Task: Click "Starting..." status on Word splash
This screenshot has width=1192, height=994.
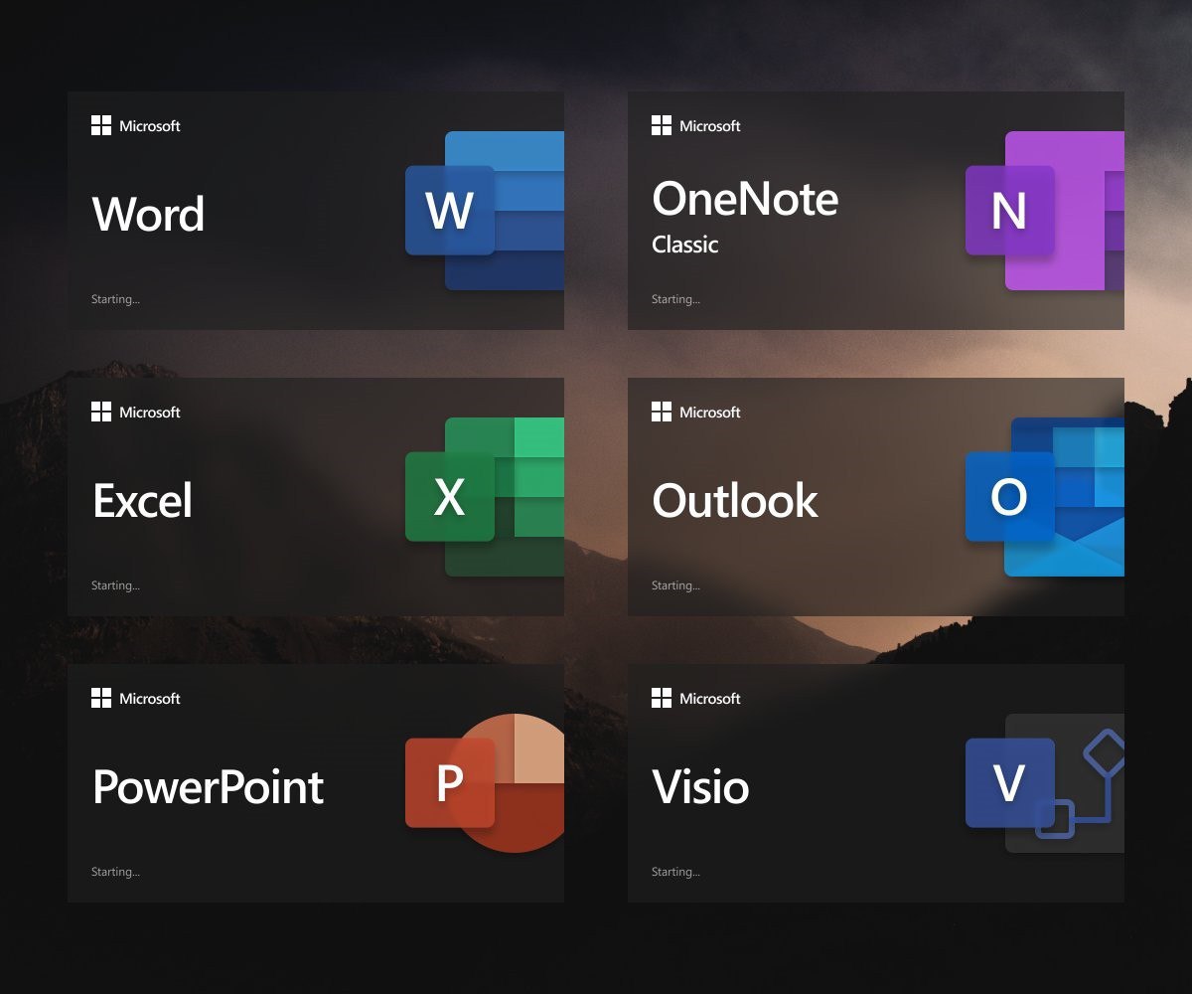Action: click(x=115, y=299)
